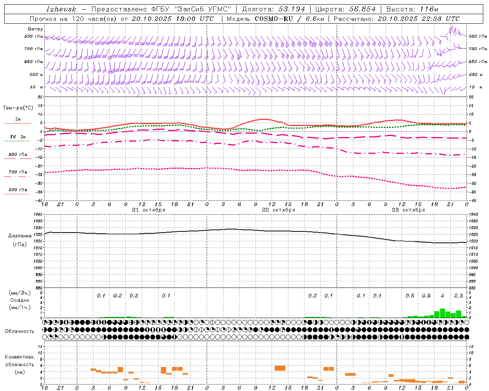Image resolution: width=489 pixels, height=391 pixels.
Task: Click the 500 гПа temperature legend entry
Action: click(x=18, y=190)
